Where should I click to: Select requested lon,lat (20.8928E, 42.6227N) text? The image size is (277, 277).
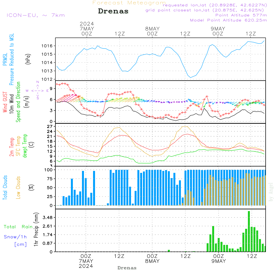[215, 5]
